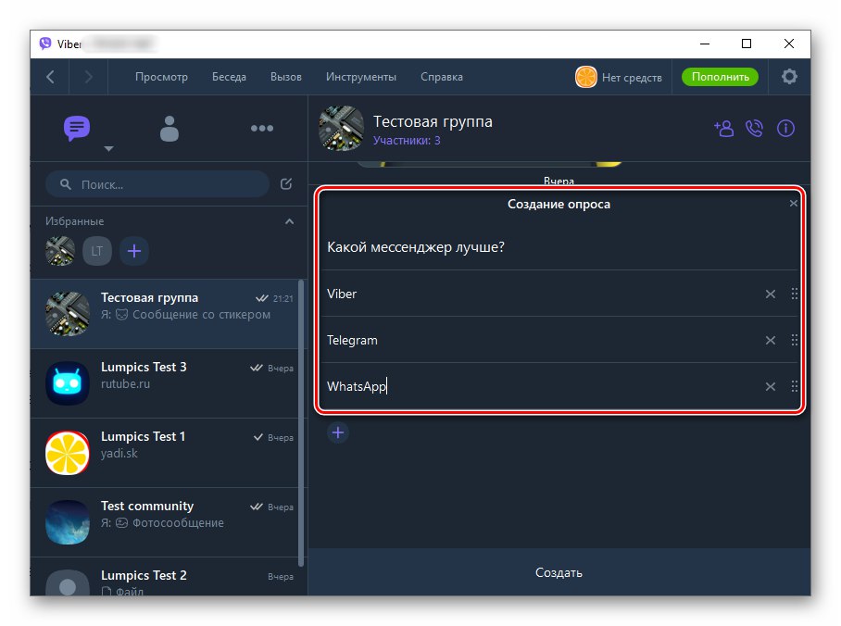Click the Создать button
This screenshot has width=841, height=626.
(x=559, y=572)
